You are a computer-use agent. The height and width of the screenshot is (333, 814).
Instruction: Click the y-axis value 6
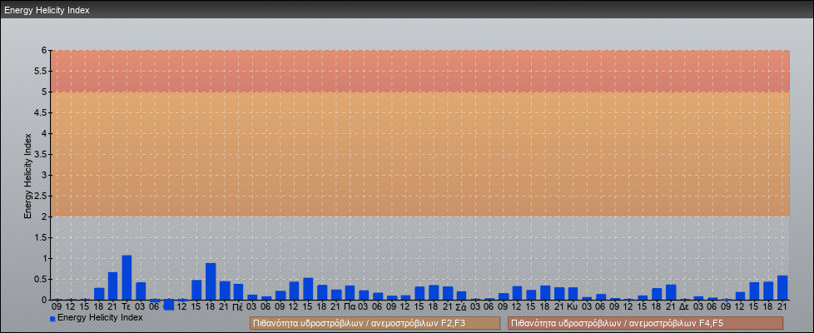click(x=45, y=51)
